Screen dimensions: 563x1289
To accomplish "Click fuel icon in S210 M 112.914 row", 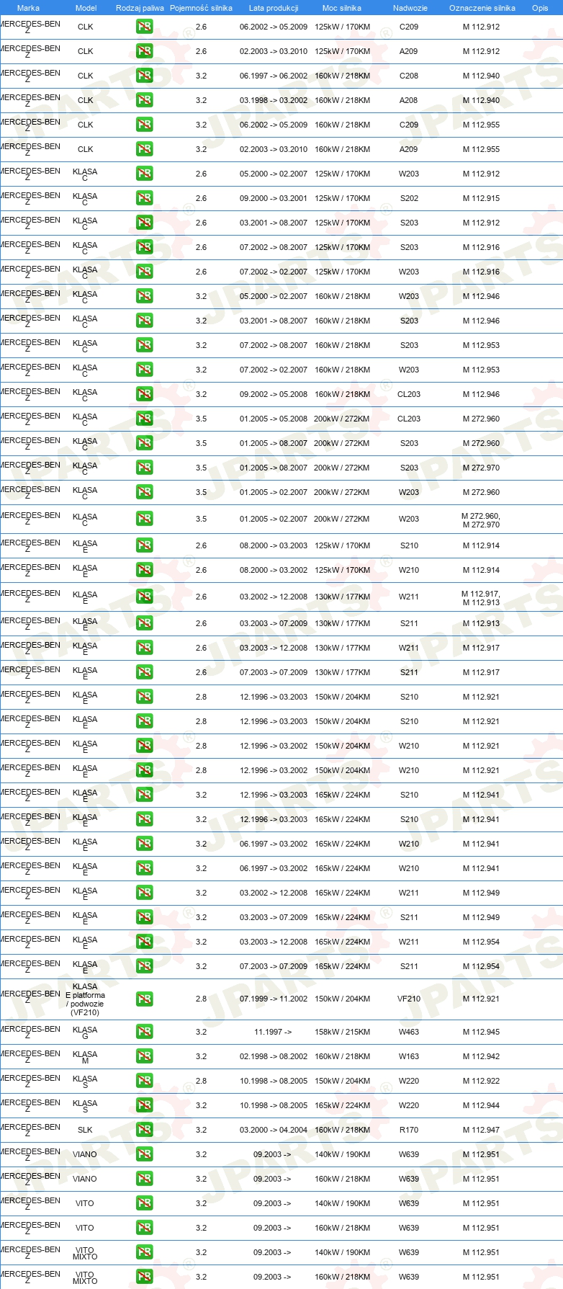I will [x=145, y=545].
